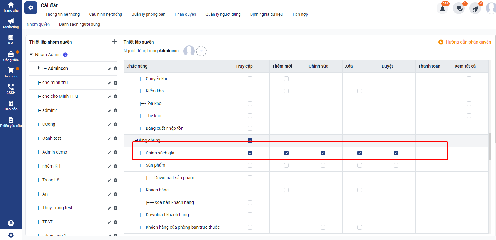This screenshot has width=496, height=240.
Task: Check Xem tất cả for Khách hàng
Action: tap(469, 190)
